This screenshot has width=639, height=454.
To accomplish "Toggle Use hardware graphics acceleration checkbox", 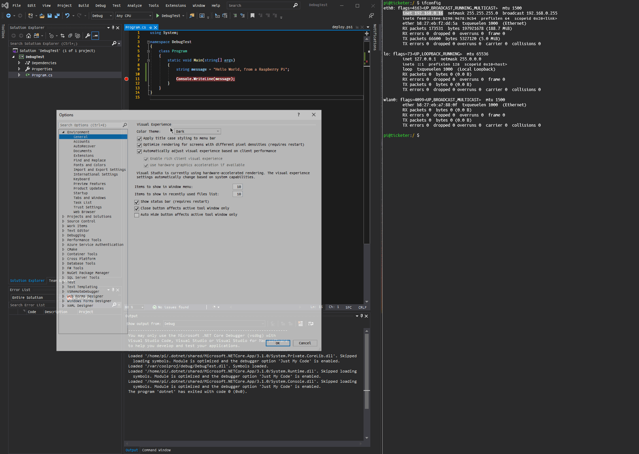I will coord(146,165).
